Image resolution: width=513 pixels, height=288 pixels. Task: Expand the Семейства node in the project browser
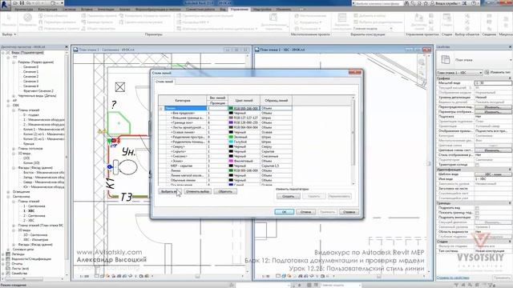tap(3, 274)
